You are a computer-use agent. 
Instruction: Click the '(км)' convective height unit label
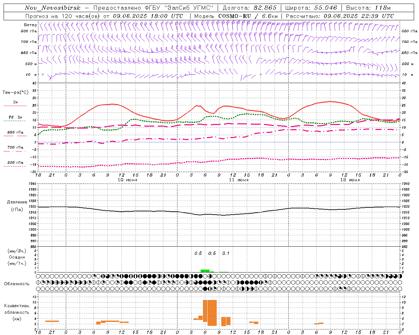[17, 319]
